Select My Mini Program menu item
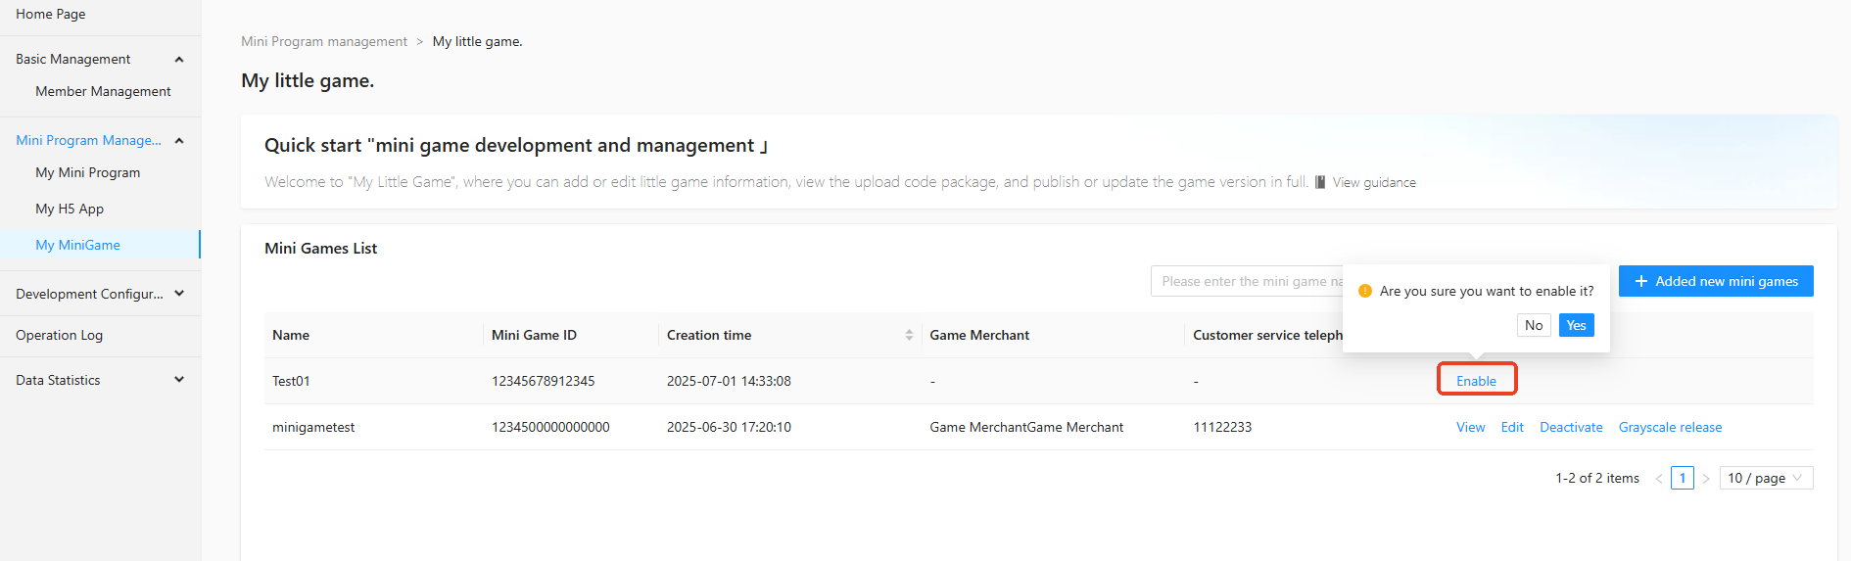This screenshot has height=561, width=1851. [x=88, y=172]
